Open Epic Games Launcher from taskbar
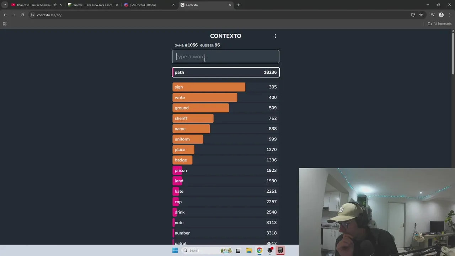The height and width of the screenshot is (256, 455). click(x=280, y=250)
